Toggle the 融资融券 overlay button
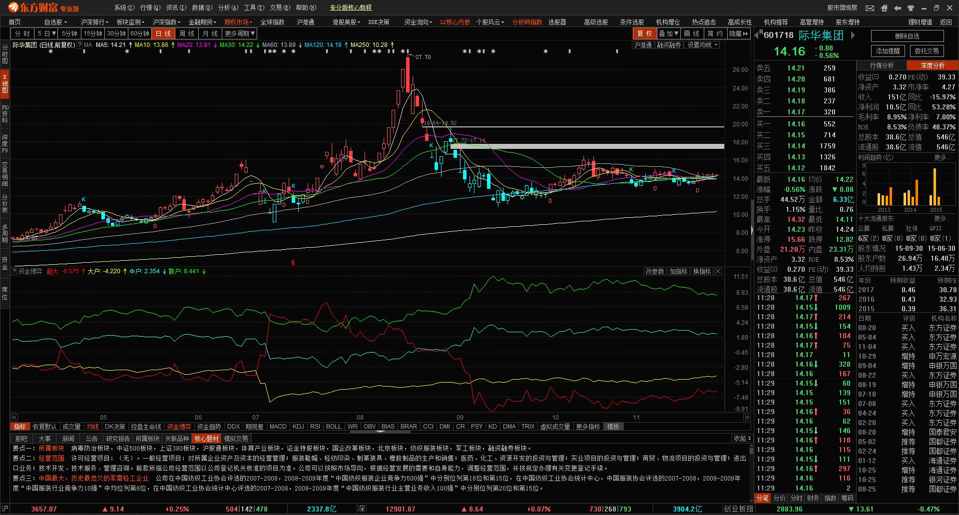This screenshot has width=959, height=515. point(669,45)
